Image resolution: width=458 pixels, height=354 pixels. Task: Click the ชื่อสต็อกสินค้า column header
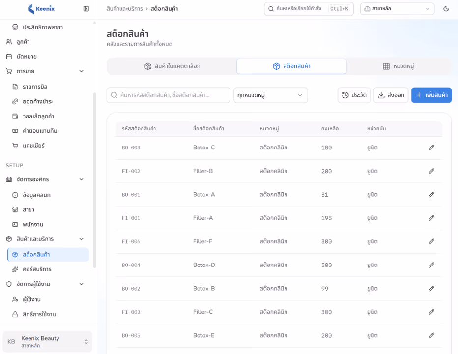click(x=208, y=129)
